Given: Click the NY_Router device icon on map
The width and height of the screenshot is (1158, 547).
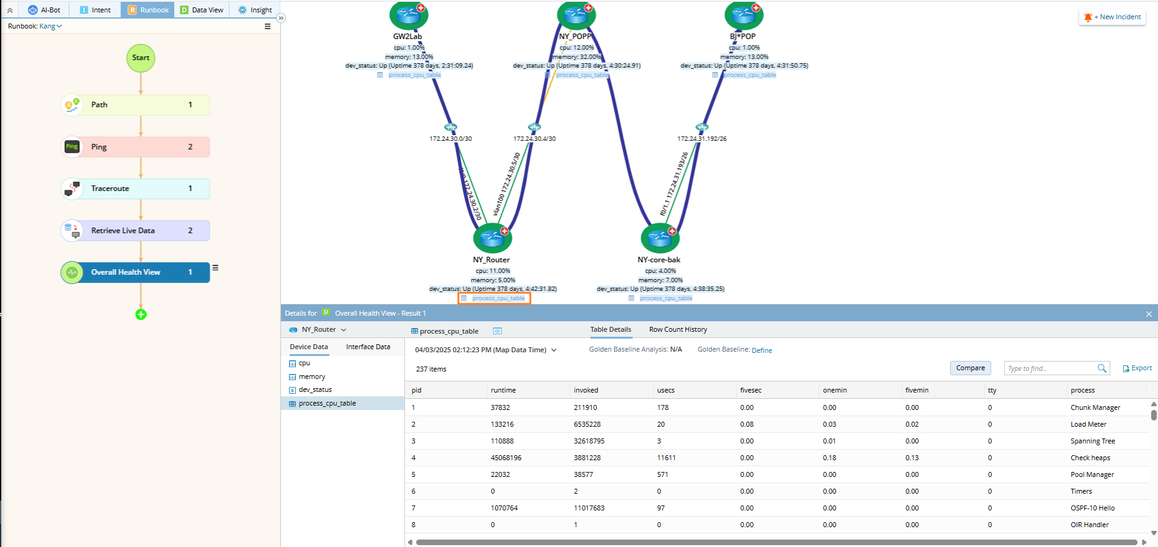Looking at the screenshot, I should pyautogui.click(x=492, y=238).
